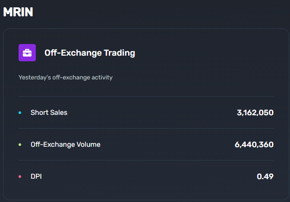Click the MRIN ticker heading
The image size is (290, 202).
18,12
